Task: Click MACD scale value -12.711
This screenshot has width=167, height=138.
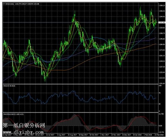Action: [161, 132]
